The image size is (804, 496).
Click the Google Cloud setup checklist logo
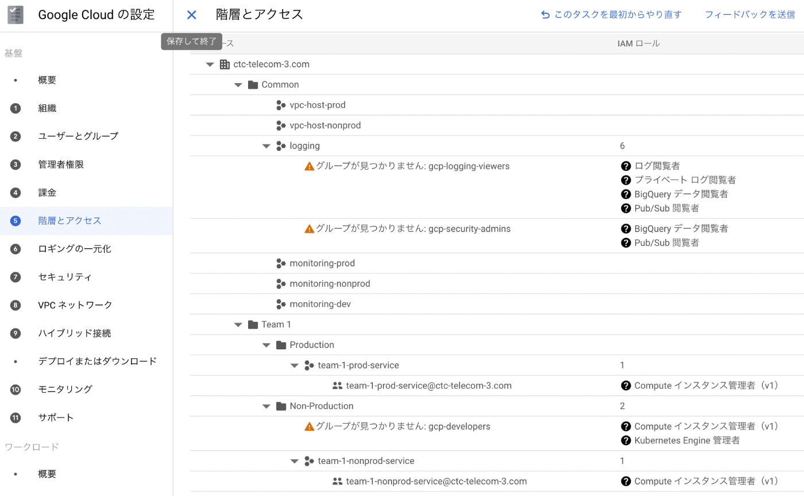(16, 15)
